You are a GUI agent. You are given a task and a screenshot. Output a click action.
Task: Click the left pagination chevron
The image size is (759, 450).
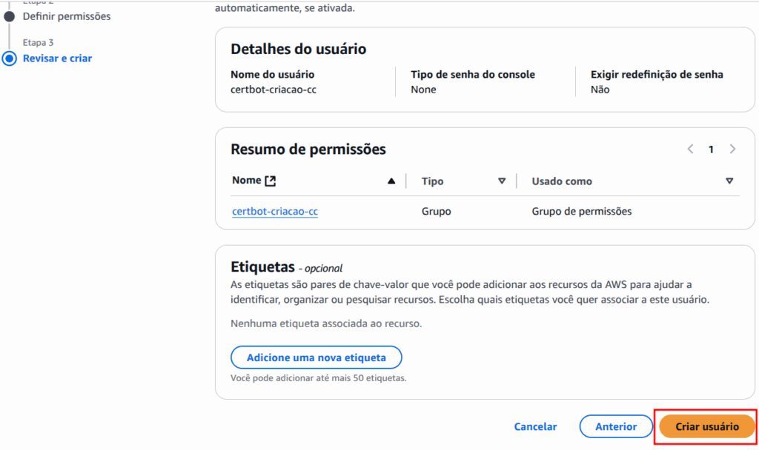click(690, 149)
